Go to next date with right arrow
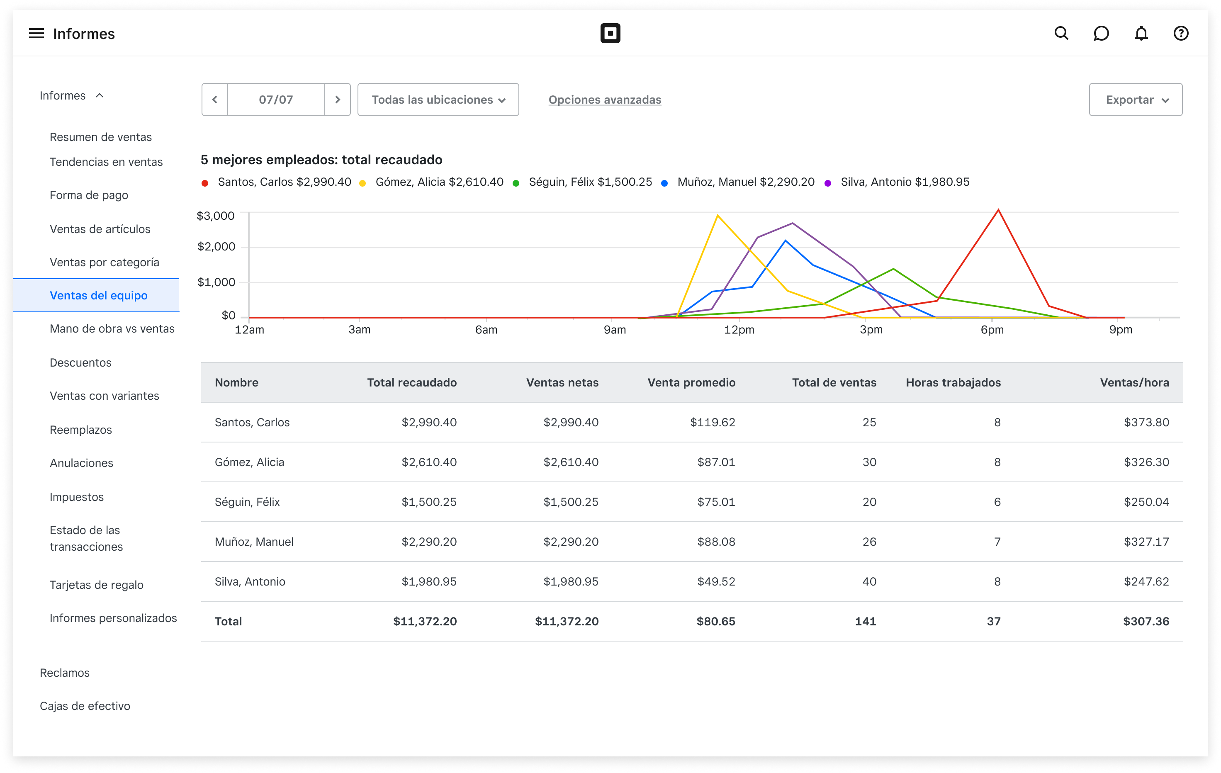 [x=338, y=100]
